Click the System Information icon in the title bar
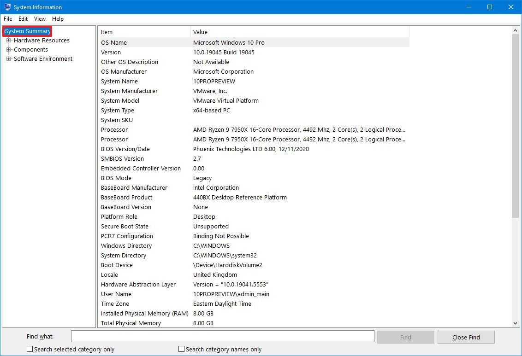The height and width of the screenshot is (356, 522). pos(6,7)
